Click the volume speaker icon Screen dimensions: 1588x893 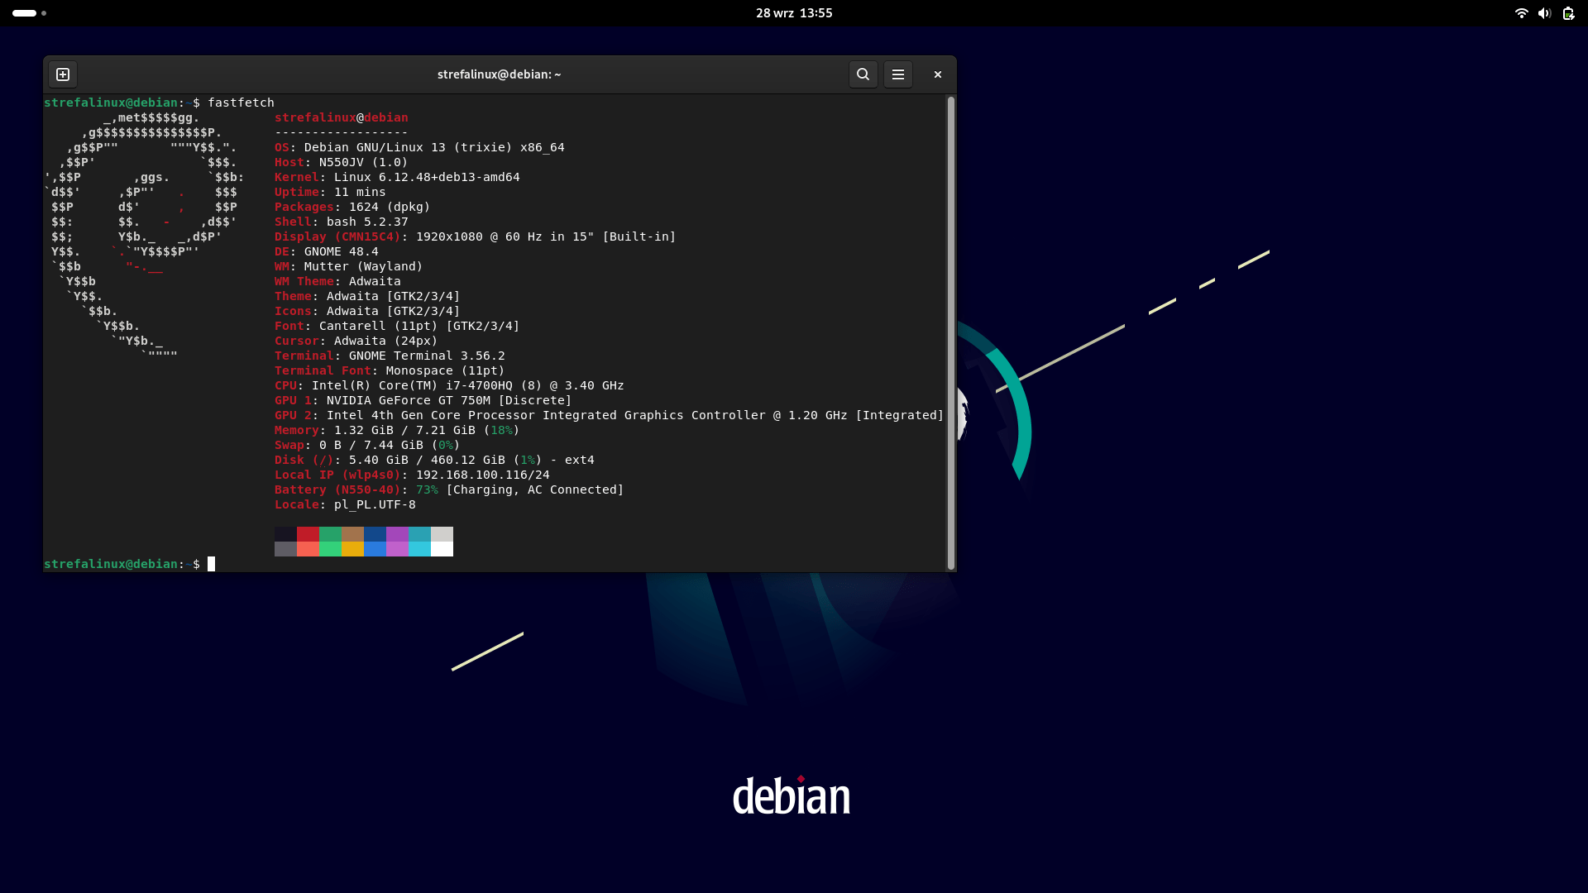(x=1544, y=13)
